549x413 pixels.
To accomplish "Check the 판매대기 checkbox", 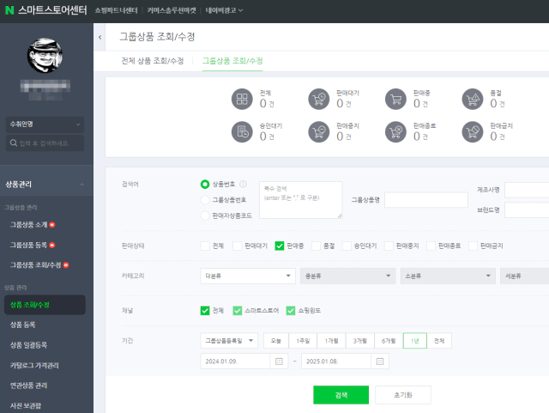I will click(238, 246).
